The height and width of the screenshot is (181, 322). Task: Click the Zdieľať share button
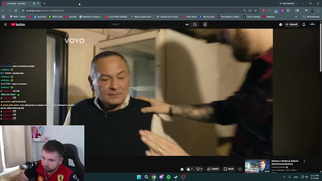[213, 169]
